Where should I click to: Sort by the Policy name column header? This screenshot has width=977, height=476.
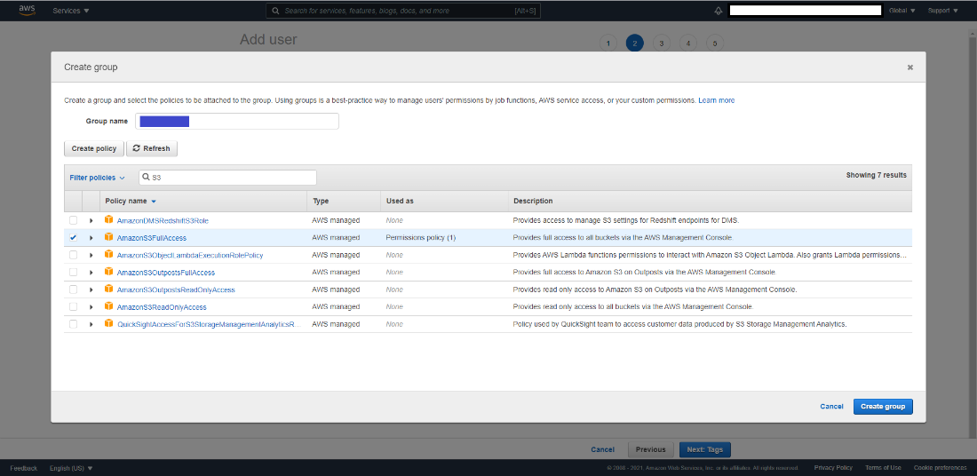pos(130,201)
